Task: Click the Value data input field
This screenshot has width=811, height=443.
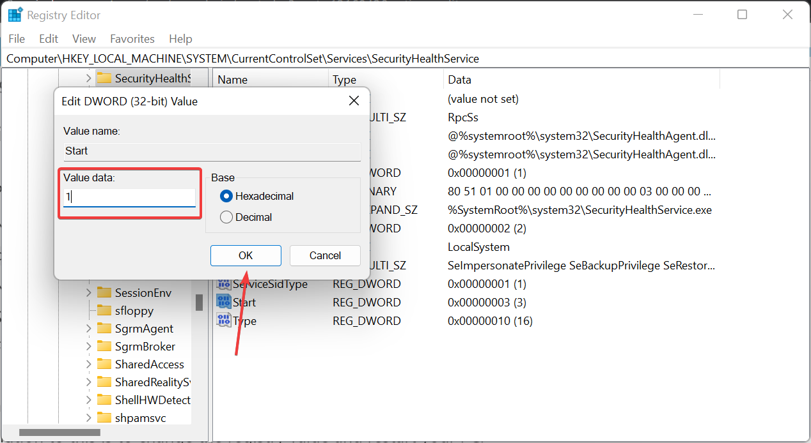Action: coord(129,197)
